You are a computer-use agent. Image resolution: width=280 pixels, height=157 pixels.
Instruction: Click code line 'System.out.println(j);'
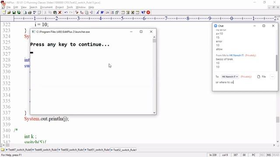pyautogui.click(x=46, y=119)
